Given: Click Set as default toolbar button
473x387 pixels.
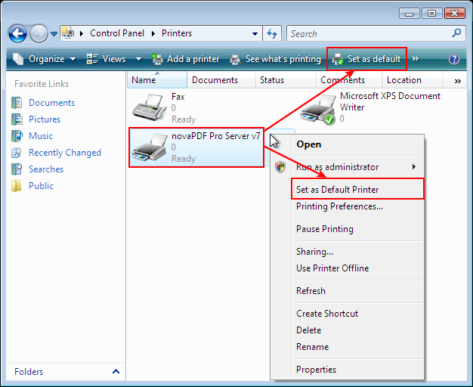Looking at the screenshot, I should [366, 59].
